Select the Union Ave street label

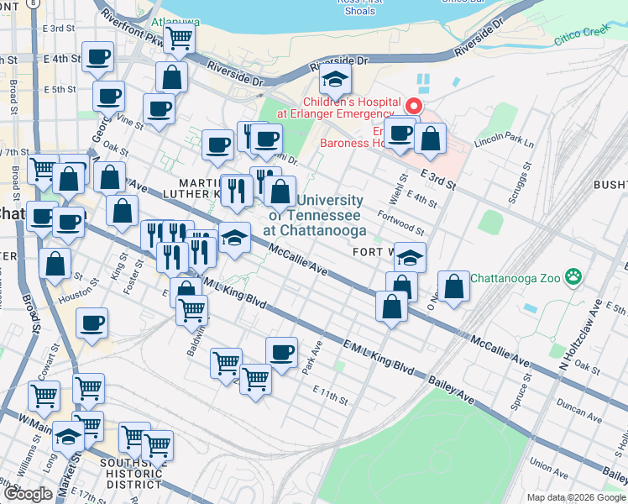(x=549, y=469)
